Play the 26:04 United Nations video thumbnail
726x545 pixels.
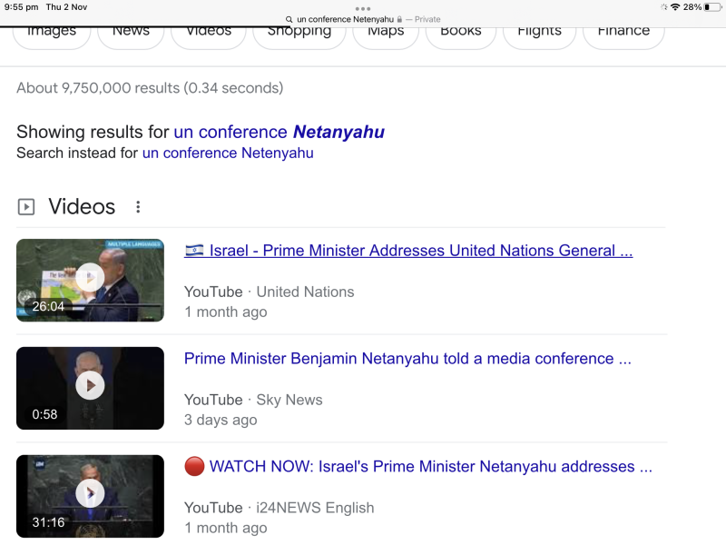pos(90,279)
